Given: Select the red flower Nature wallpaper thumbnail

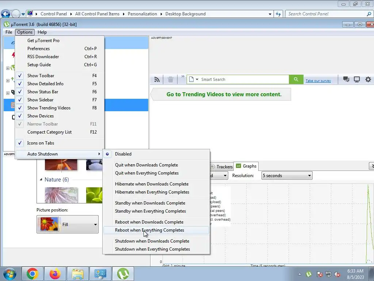Looking at the screenshot, I should (x=61, y=195).
